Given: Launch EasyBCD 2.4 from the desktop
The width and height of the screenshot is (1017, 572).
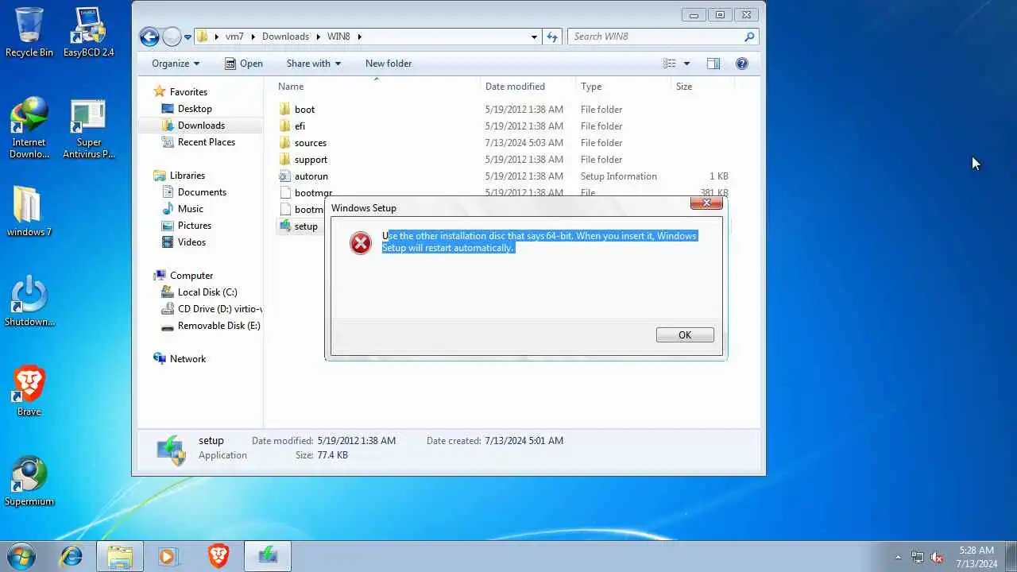Looking at the screenshot, I should point(88,32).
